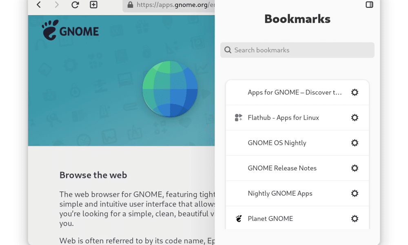Open the Apps for GNOME bookmark

point(297,92)
